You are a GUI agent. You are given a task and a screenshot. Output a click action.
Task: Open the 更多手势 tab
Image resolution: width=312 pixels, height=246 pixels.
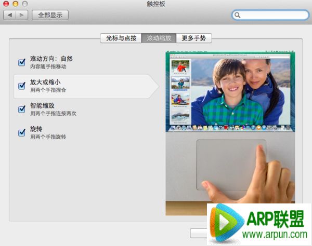[194, 38]
